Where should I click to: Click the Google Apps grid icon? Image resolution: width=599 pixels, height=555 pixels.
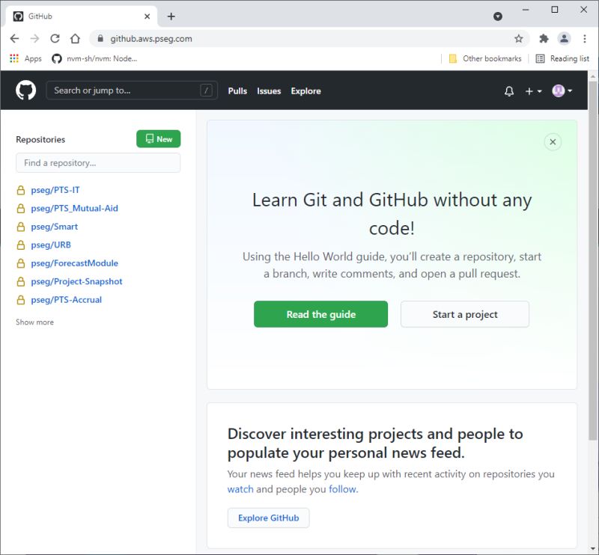[x=13, y=58]
